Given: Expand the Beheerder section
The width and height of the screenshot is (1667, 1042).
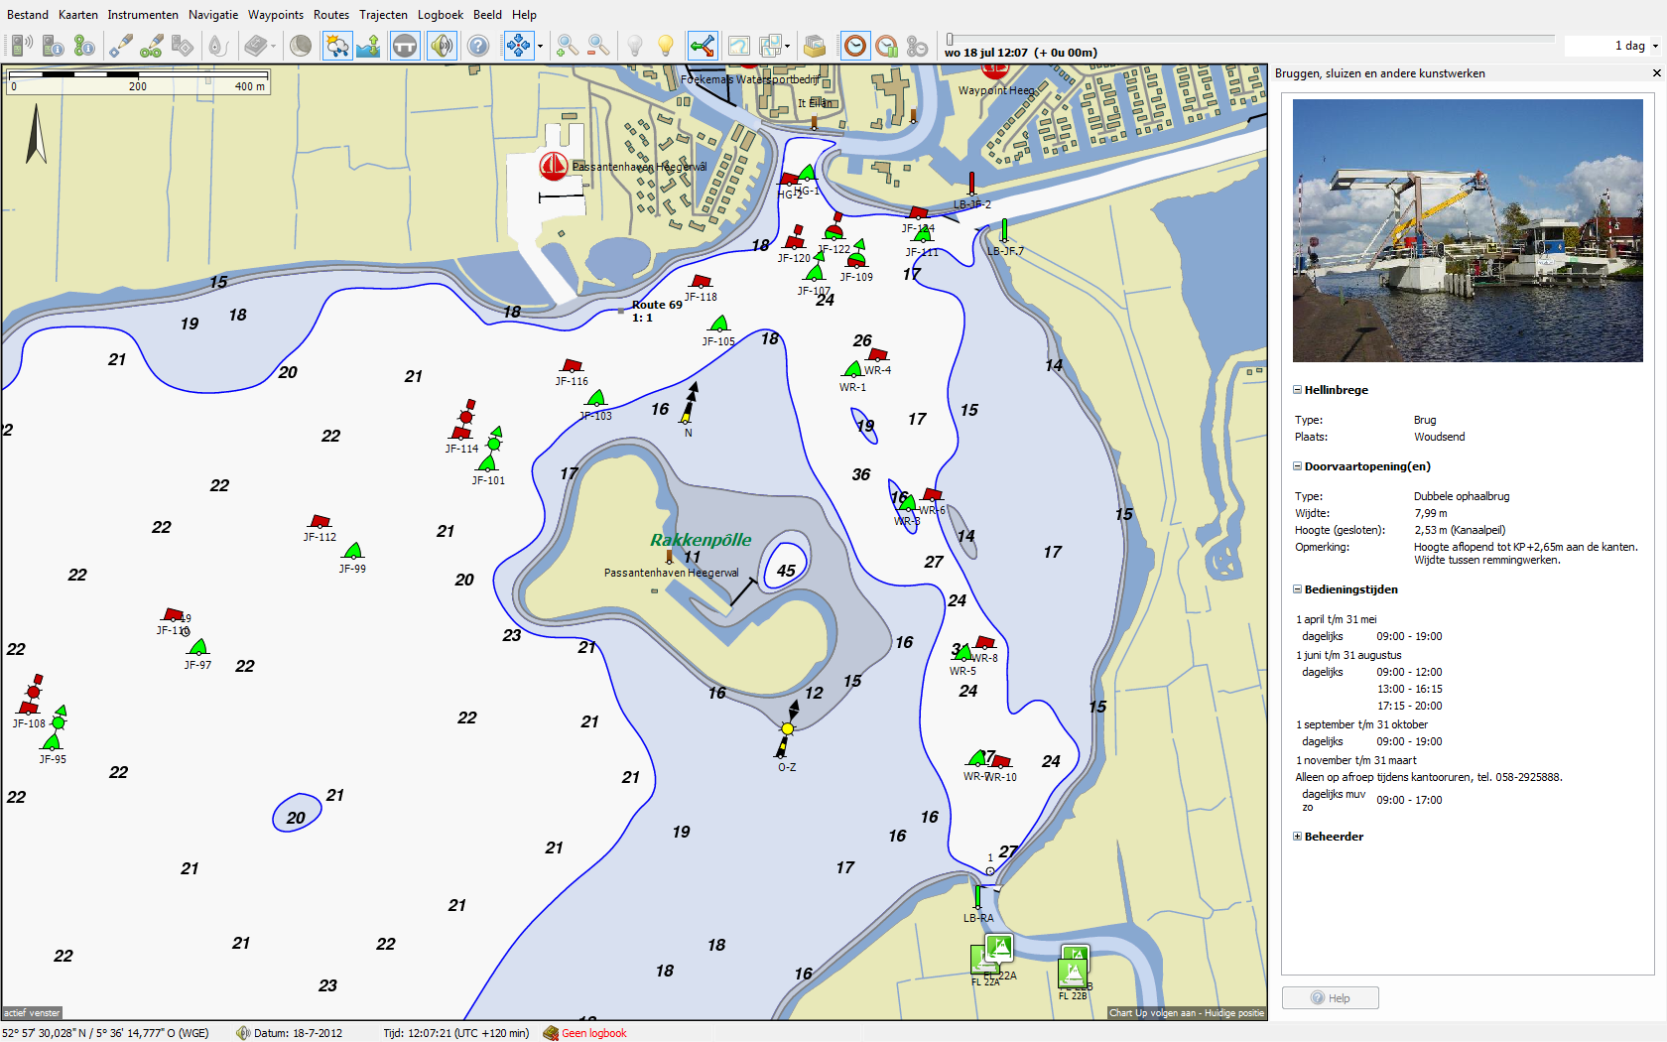Looking at the screenshot, I should pos(1297,837).
